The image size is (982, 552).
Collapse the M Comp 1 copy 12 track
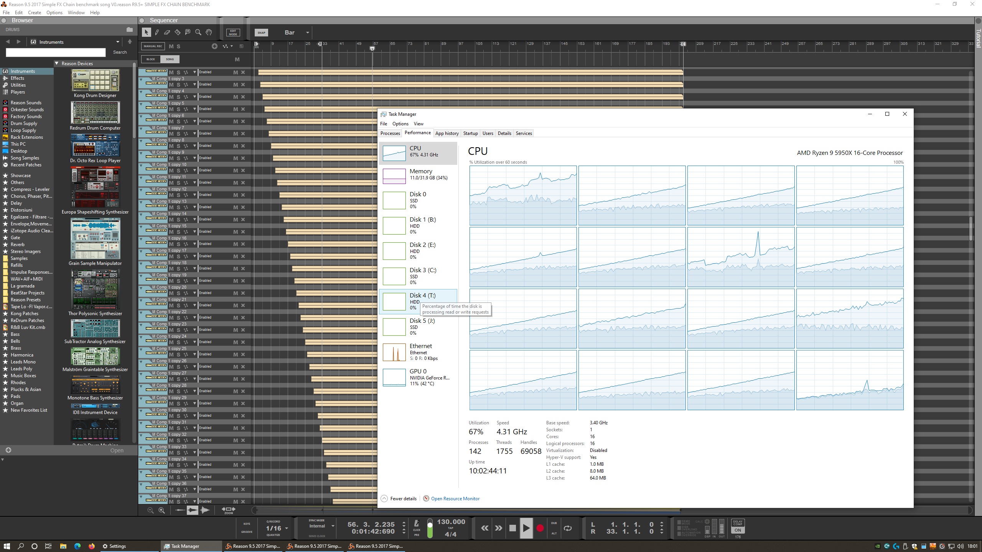point(141,189)
